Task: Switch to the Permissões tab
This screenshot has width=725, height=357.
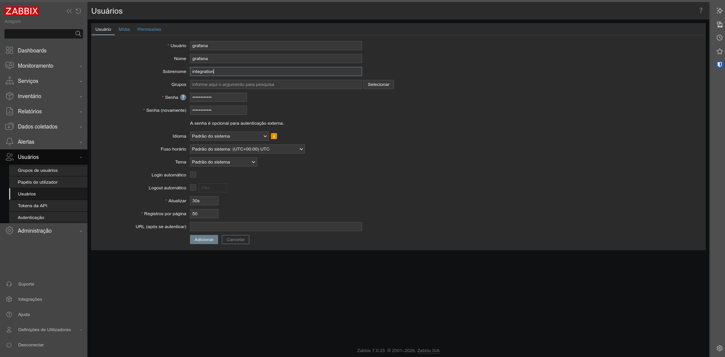Action: [149, 29]
